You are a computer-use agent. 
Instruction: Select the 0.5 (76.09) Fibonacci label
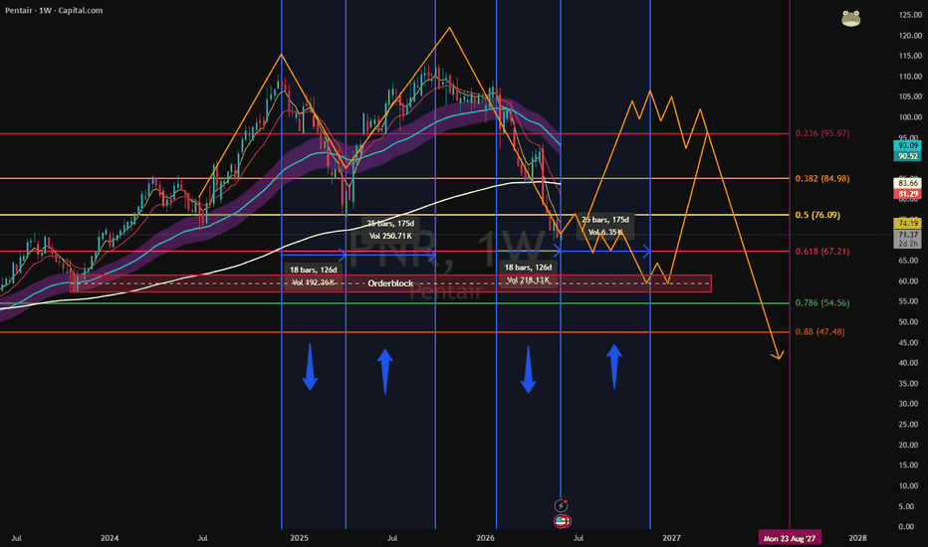tap(817, 215)
